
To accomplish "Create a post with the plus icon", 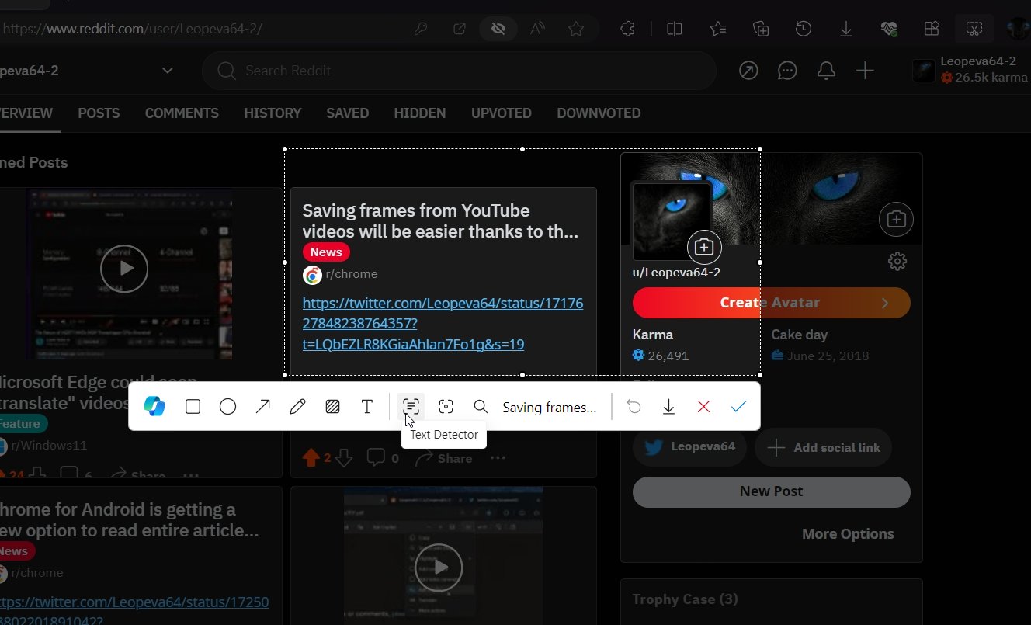I will coord(865,71).
